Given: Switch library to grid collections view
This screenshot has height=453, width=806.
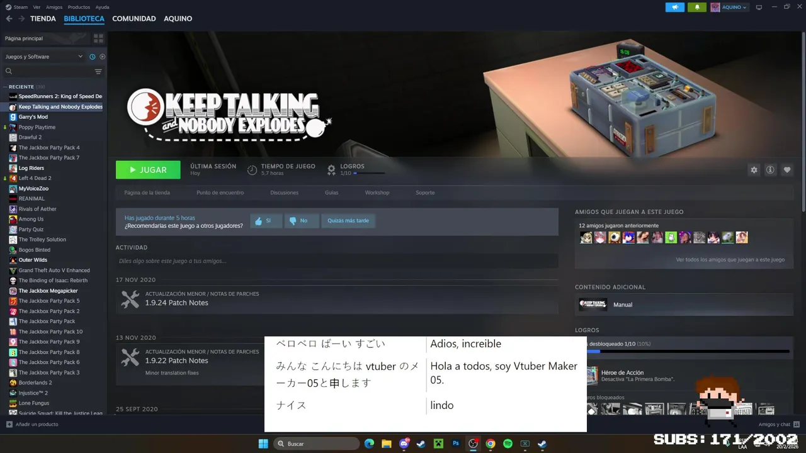Looking at the screenshot, I should (98, 38).
